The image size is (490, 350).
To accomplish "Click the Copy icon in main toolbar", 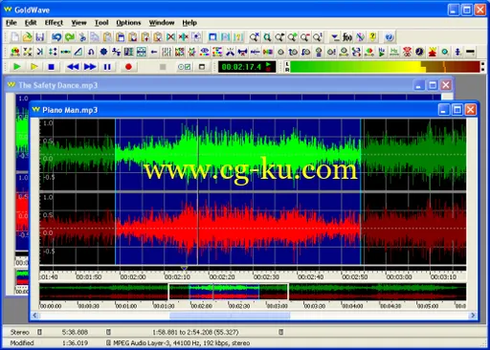I will coord(95,37).
